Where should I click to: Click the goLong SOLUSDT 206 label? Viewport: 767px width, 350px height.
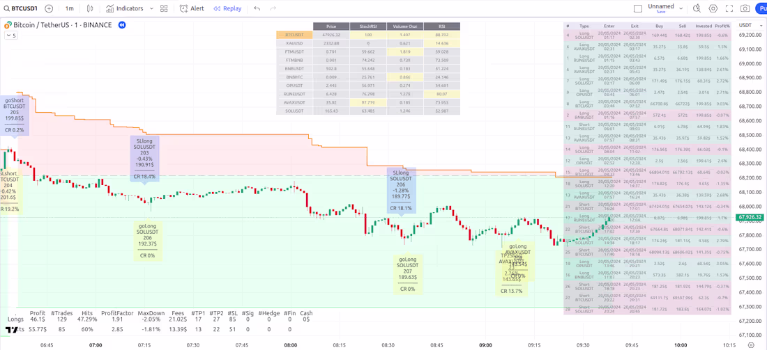(x=148, y=241)
